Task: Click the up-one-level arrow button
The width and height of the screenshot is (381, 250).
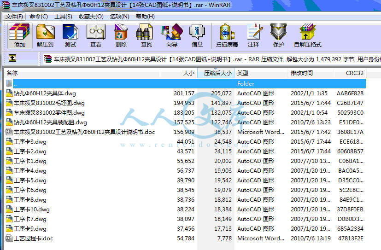Action: [12, 58]
